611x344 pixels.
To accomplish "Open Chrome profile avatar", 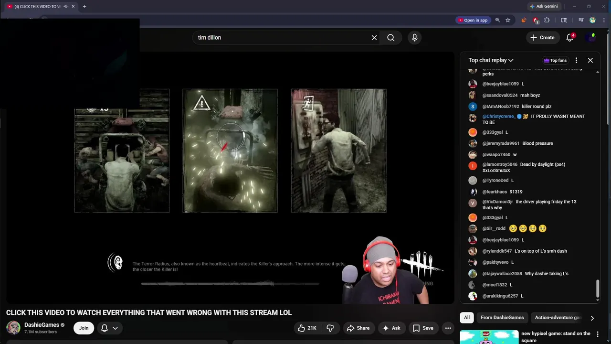I will tap(592, 20).
